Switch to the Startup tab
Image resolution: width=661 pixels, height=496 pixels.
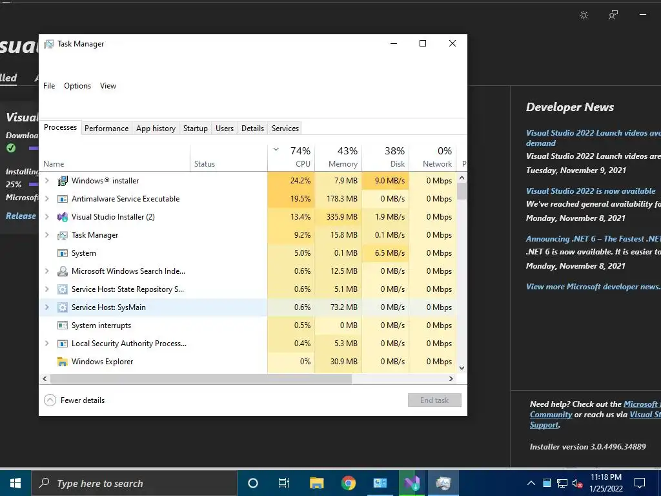click(x=195, y=129)
